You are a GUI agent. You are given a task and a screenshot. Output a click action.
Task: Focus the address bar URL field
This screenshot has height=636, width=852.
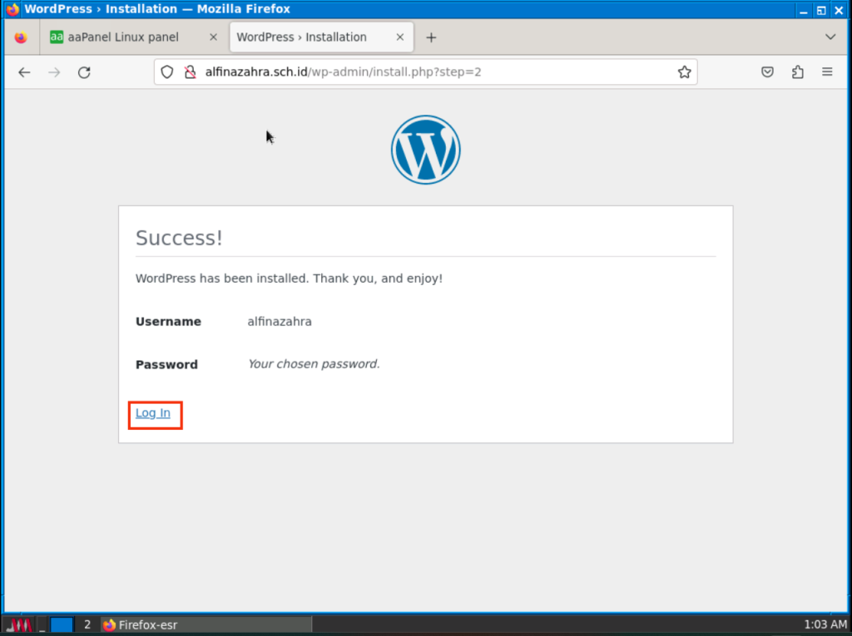433,72
